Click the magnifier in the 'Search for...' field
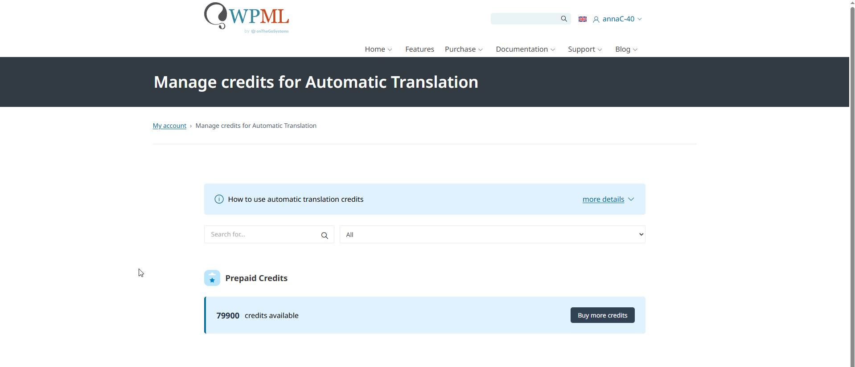The width and height of the screenshot is (855, 367). [x=325, y=235]
